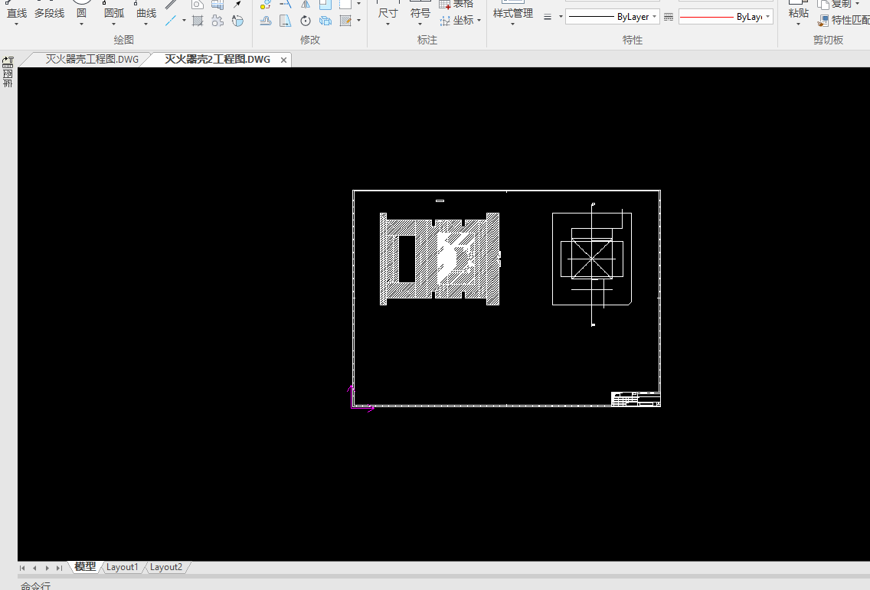Click the 命令行 command line label
Viewport: 870px width, 590px height.
[x=35, y=585]
